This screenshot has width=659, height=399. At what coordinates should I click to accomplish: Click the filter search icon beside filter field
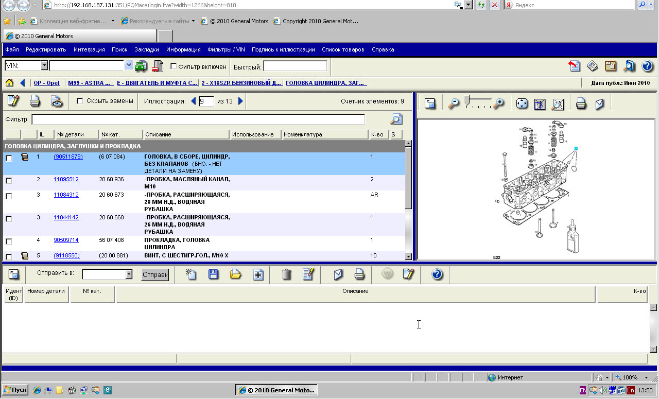(x=396, y=119)
